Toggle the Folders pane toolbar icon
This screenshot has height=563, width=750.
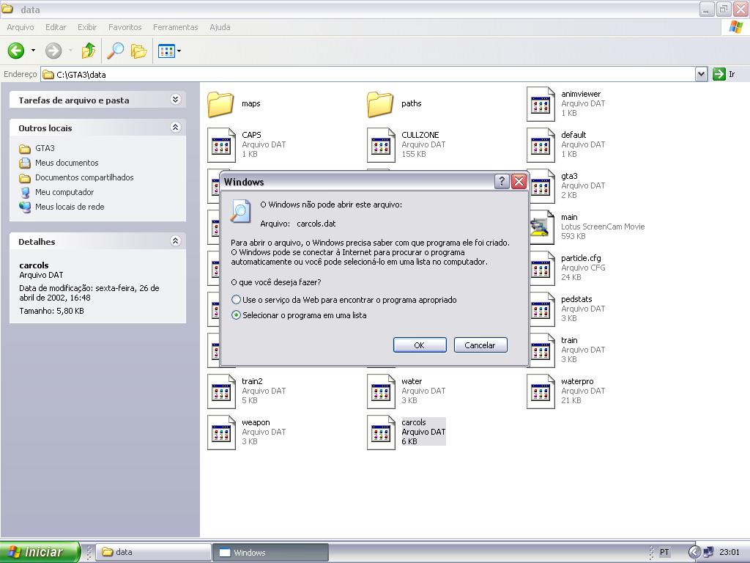pyautogui.click(x=138, y=51)
